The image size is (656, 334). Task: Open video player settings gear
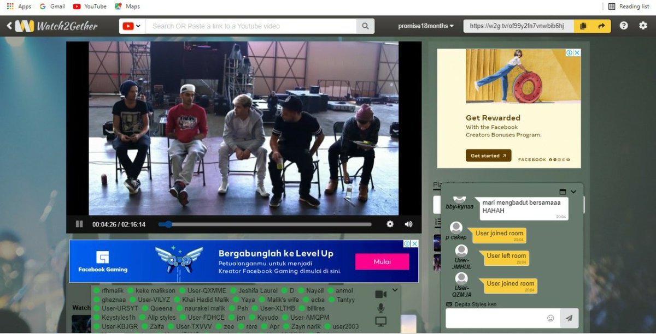click(x=390, y=224)
